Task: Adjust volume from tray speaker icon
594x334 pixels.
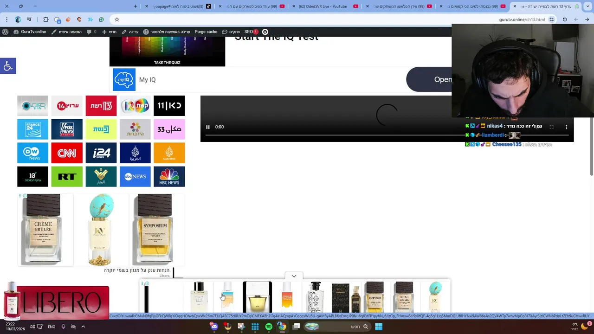Action: (x=32, y=327)
